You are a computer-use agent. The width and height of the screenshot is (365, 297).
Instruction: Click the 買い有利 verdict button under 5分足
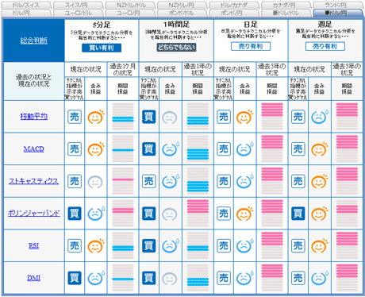[x=102, y=48]
